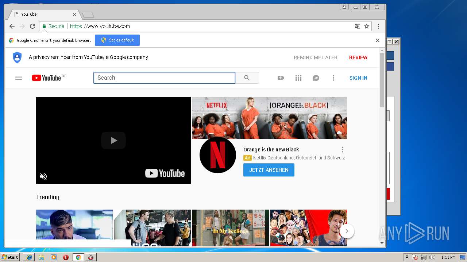Open the Windows Start menu
The image size is (467, 262).
coord(10,257)
